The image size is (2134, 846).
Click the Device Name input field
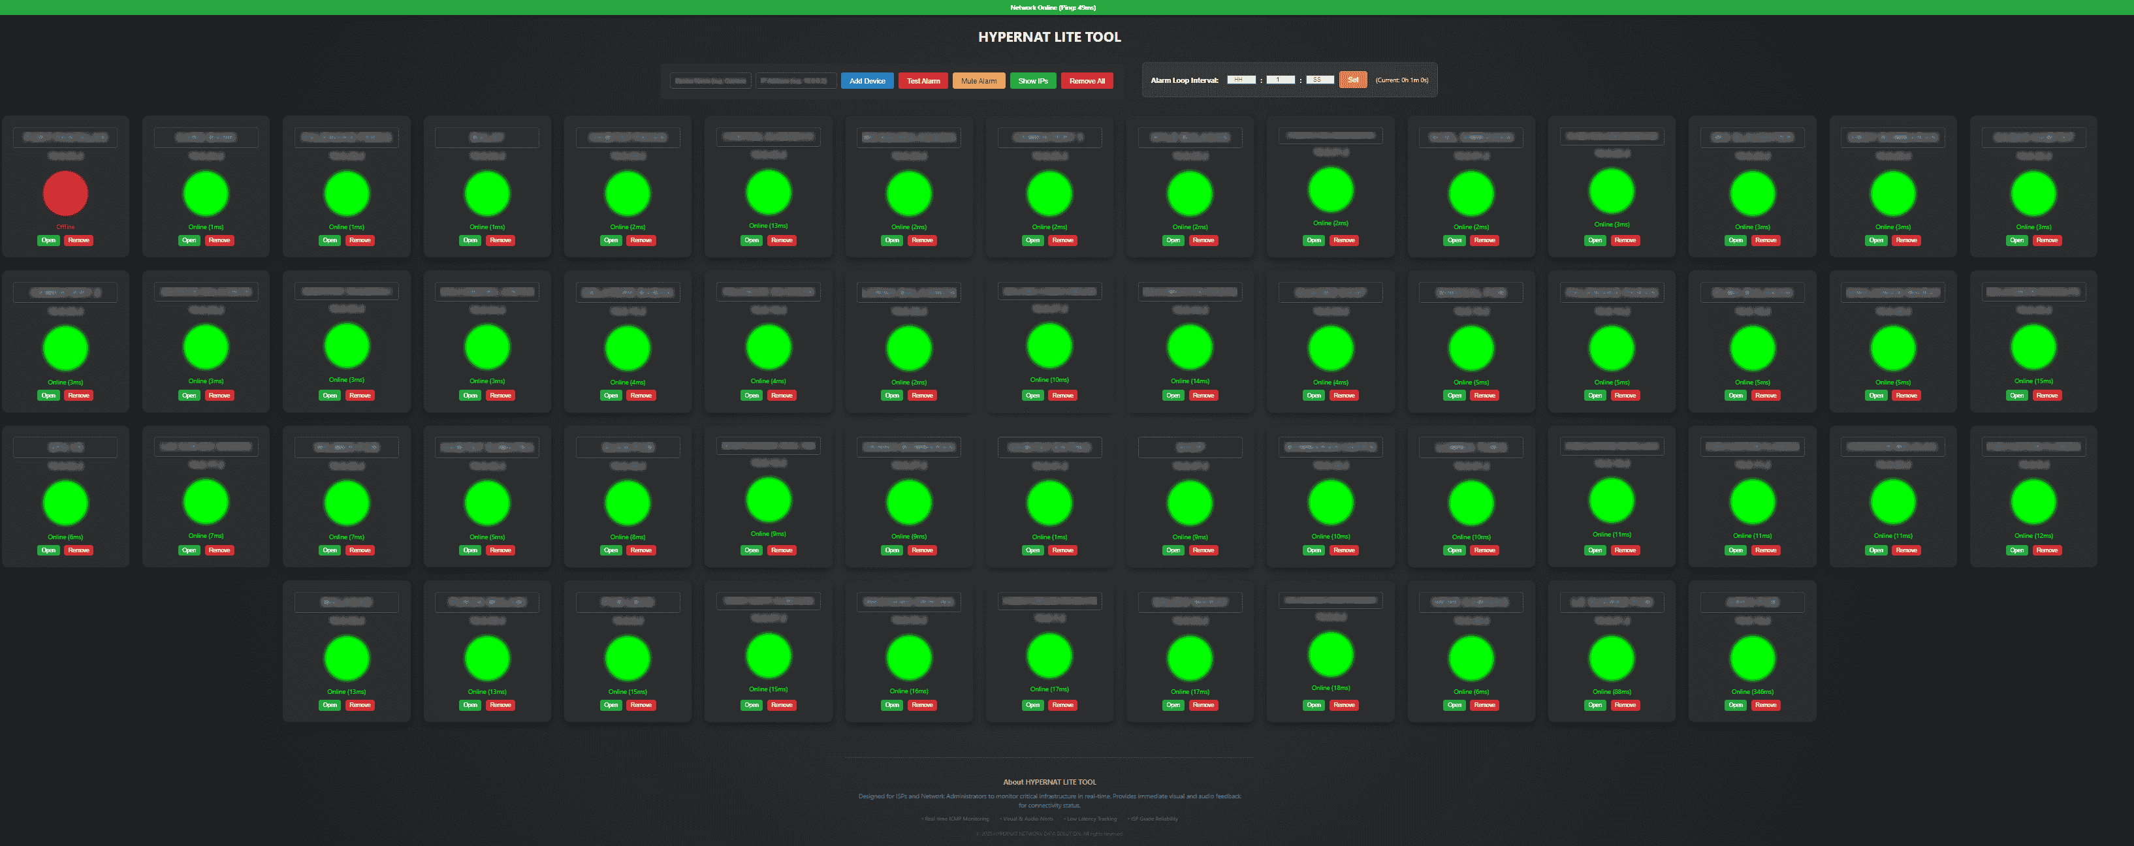(710, 80)
